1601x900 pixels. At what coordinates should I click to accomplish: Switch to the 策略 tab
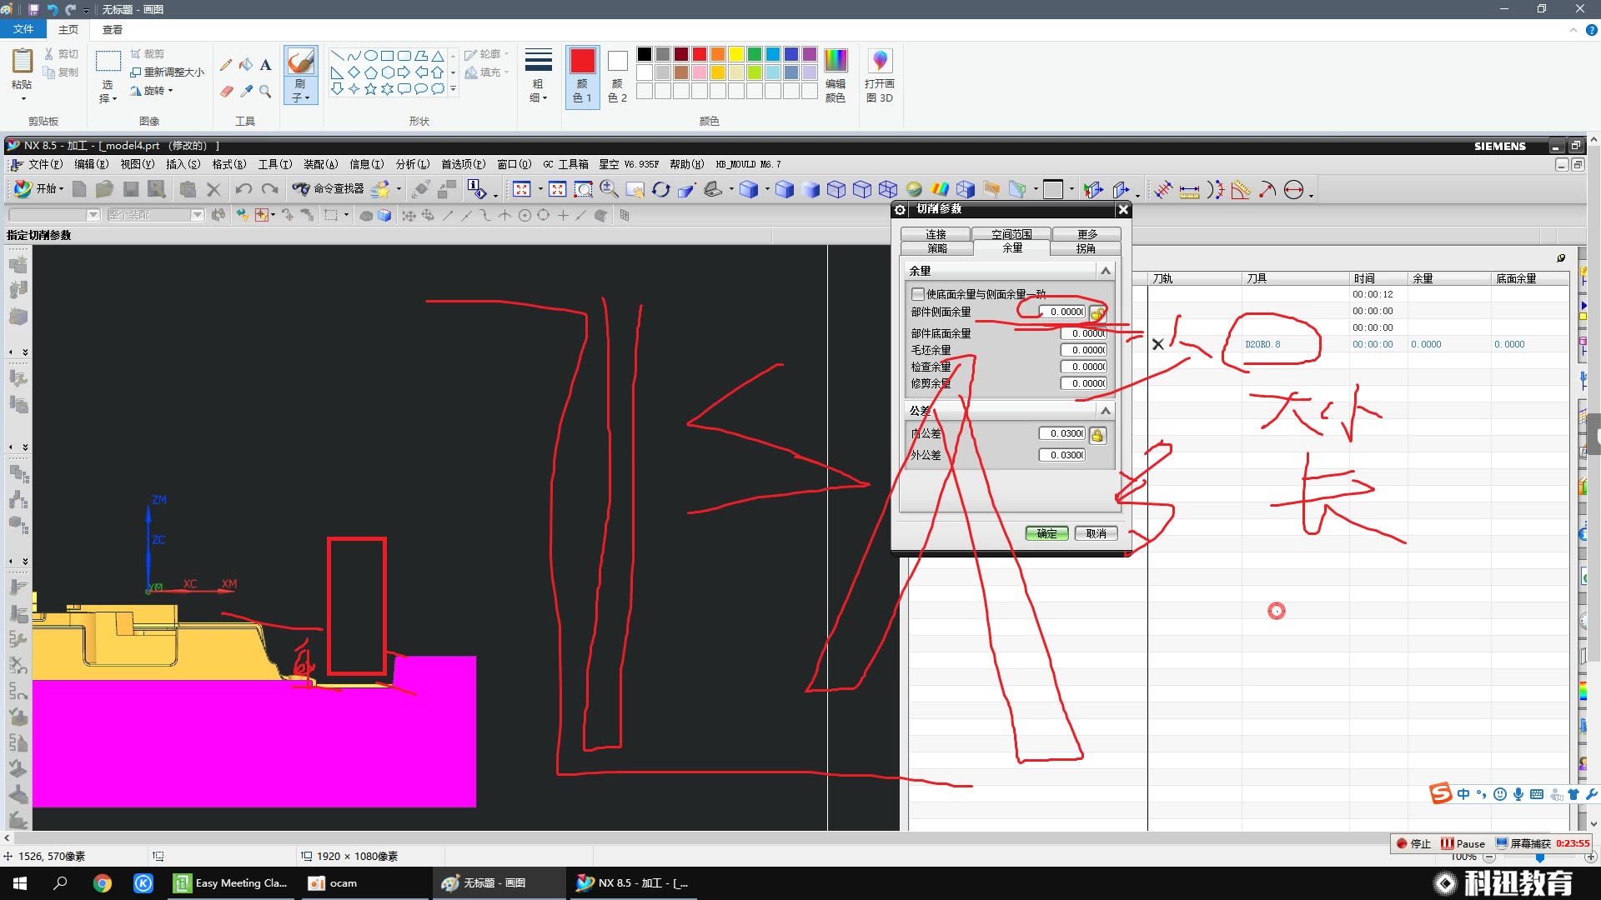coord(937,248)
